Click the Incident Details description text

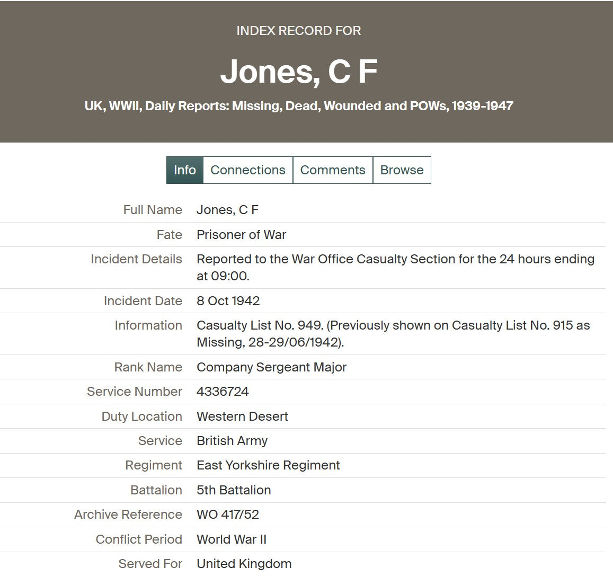(395, 267)
